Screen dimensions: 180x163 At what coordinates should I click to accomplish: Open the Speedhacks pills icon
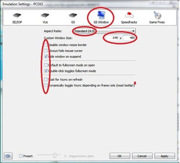[x=129, y=15]
